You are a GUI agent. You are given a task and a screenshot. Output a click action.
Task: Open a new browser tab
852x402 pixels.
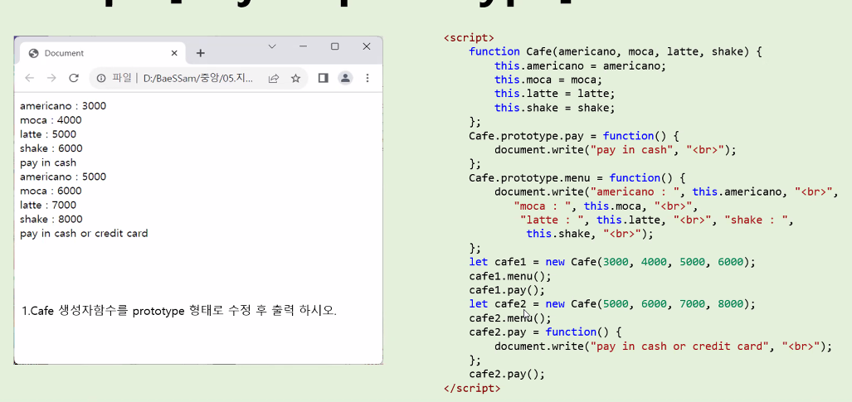pos(201,53)
